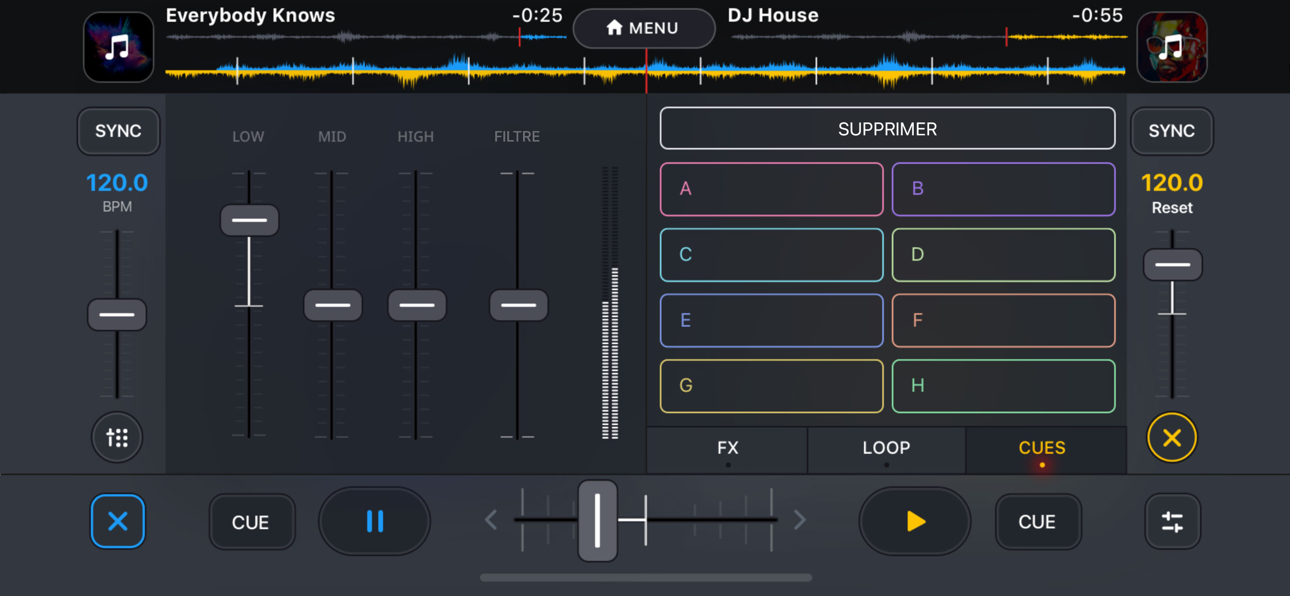Click the SUPPRIMER button
This screenshot has height=596, width=1290.
[x=887, y=129]
